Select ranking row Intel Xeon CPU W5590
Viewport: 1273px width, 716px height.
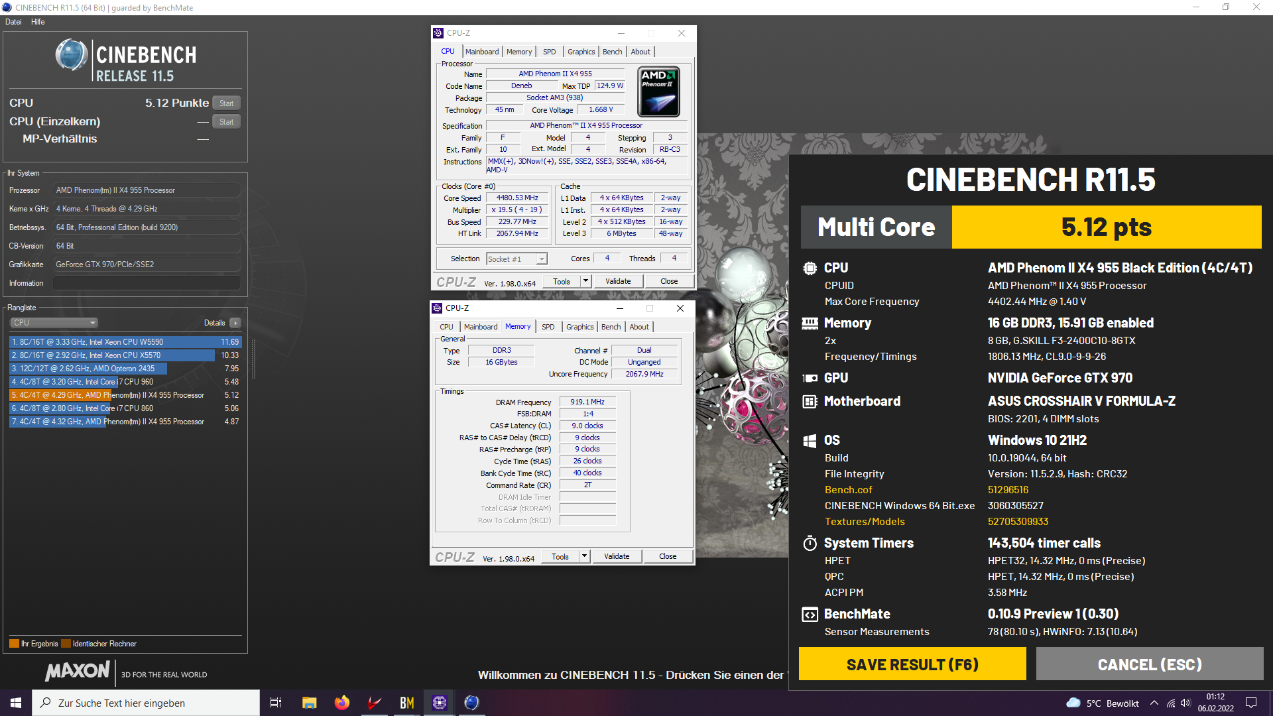point(125,342)
